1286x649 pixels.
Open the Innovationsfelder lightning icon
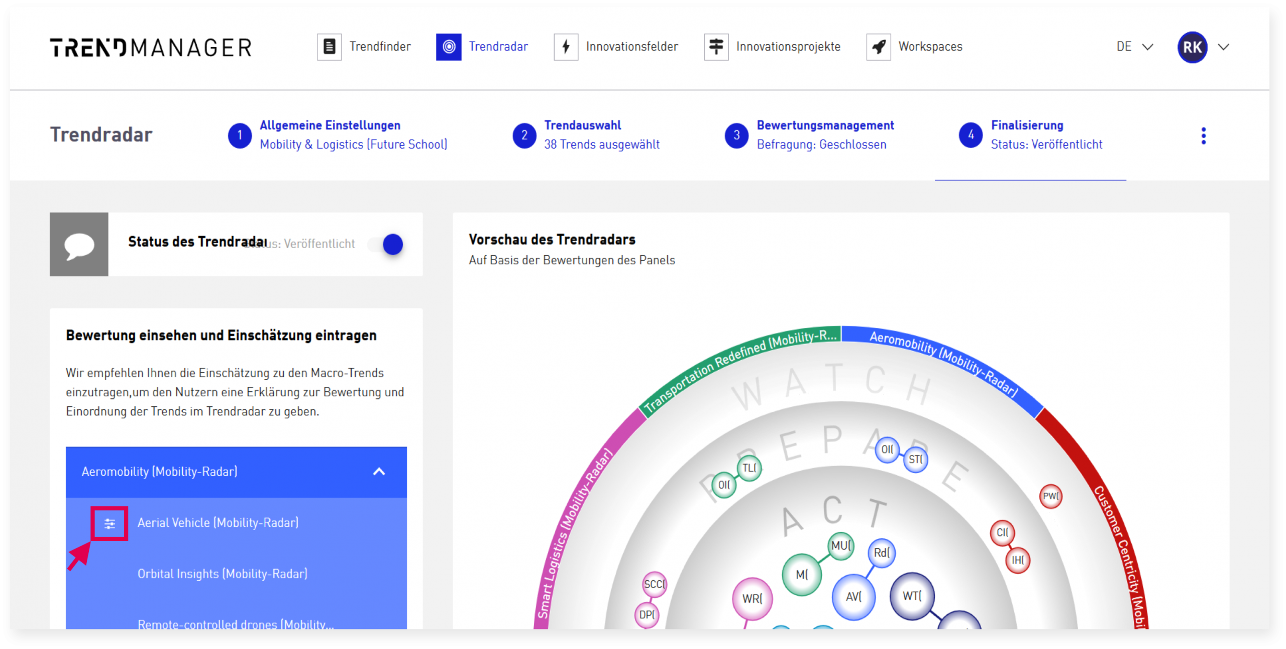click(x=566, y=47)
